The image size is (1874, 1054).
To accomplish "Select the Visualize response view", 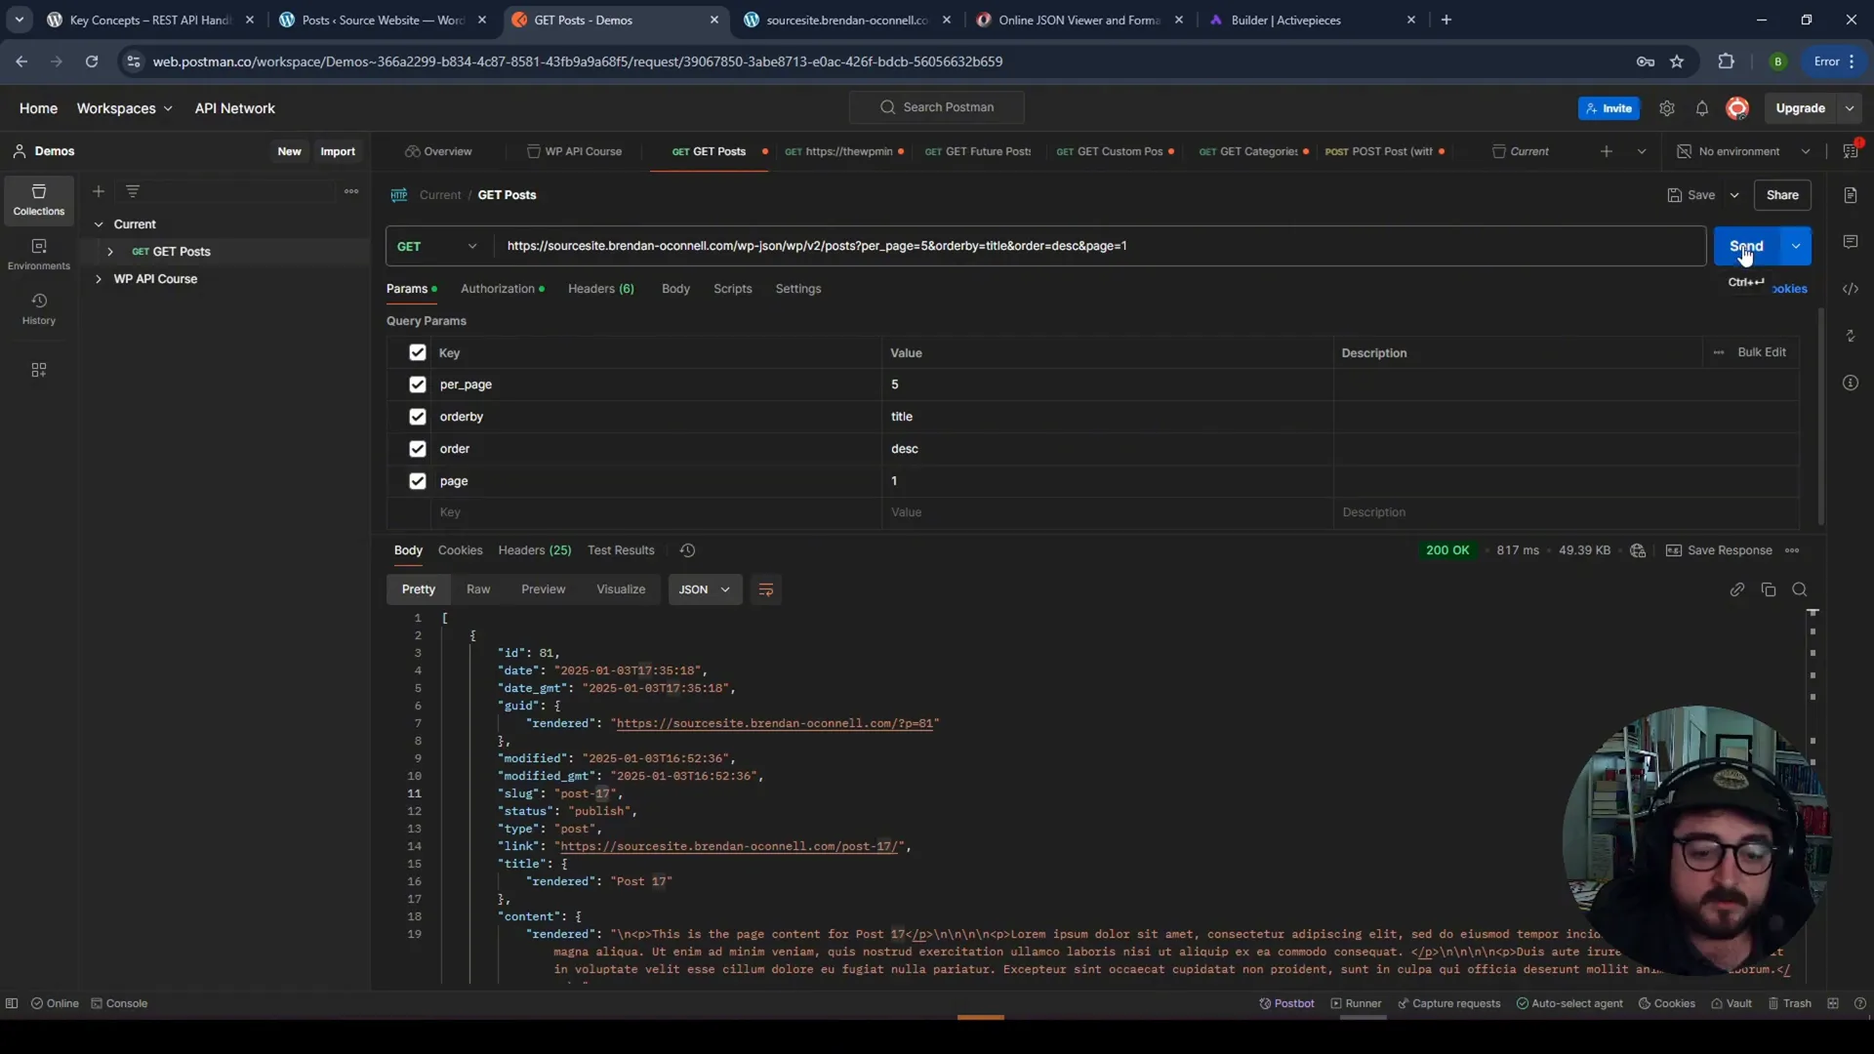I will coord(621,589).
